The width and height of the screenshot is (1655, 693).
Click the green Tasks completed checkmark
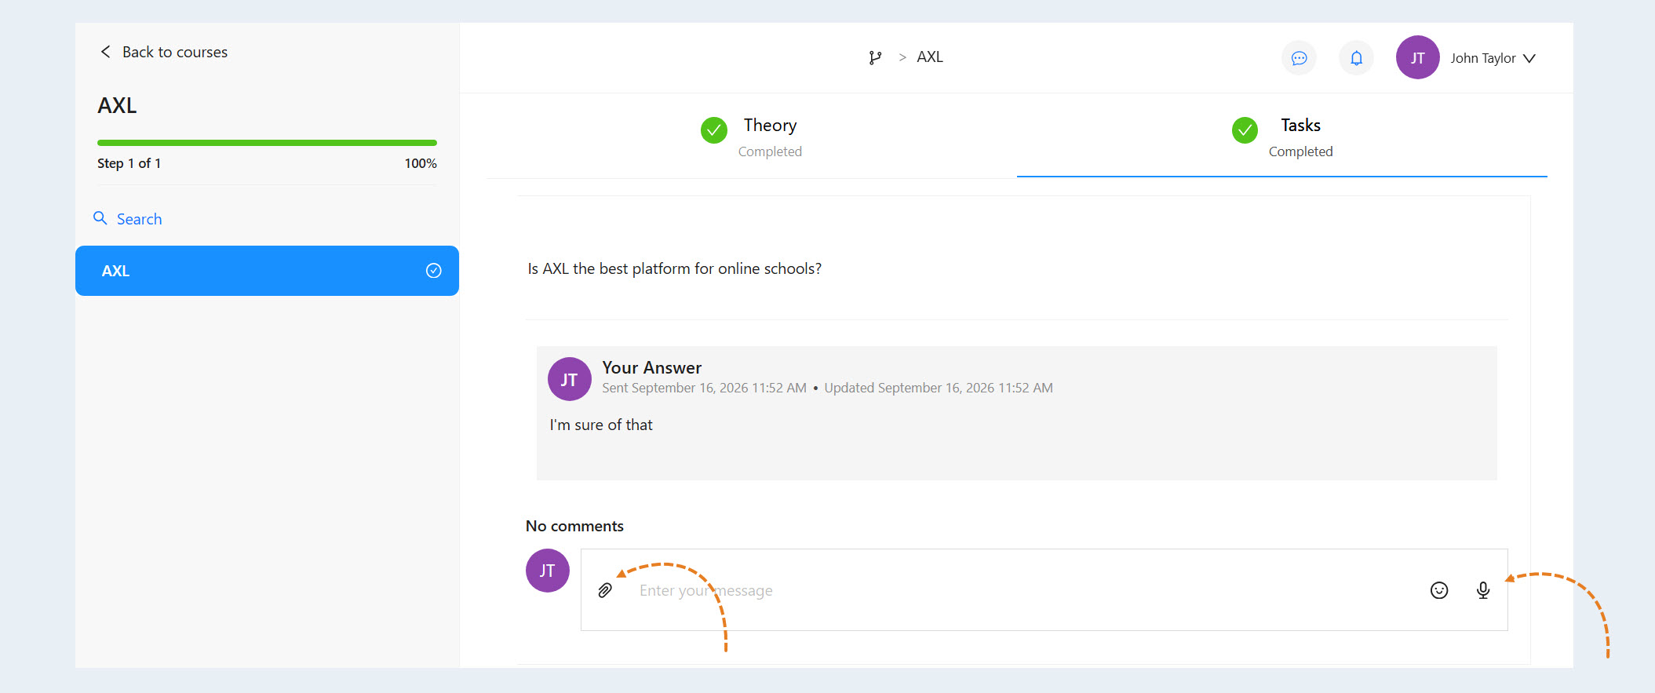[x=1245, y=130]
